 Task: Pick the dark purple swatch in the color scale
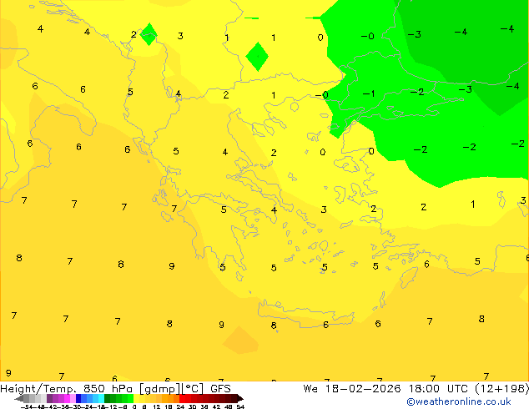pyautogui.click(x=49, y=398)
